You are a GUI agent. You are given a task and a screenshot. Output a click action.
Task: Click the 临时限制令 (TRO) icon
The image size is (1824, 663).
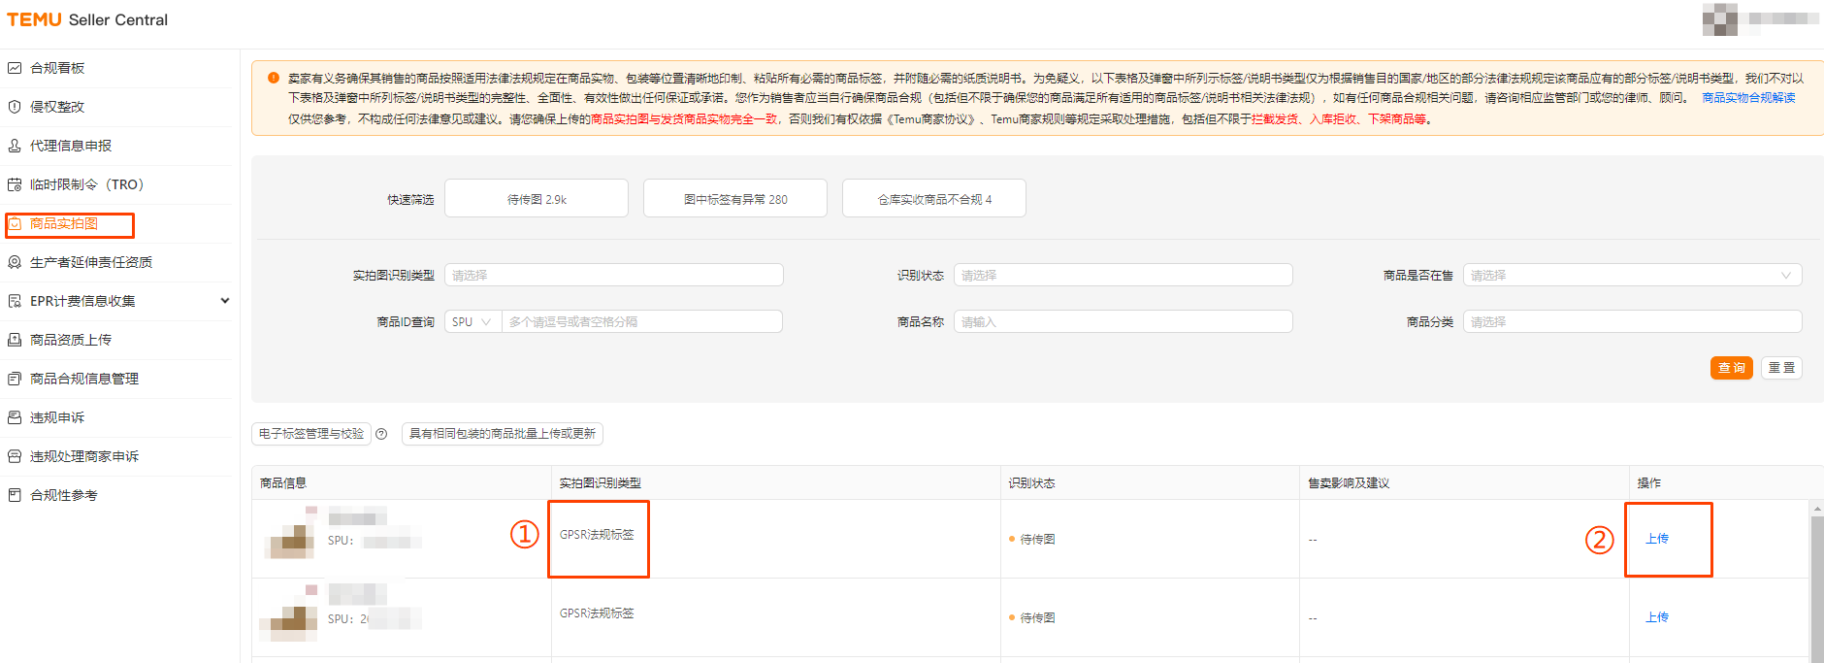tap(15, 184)
